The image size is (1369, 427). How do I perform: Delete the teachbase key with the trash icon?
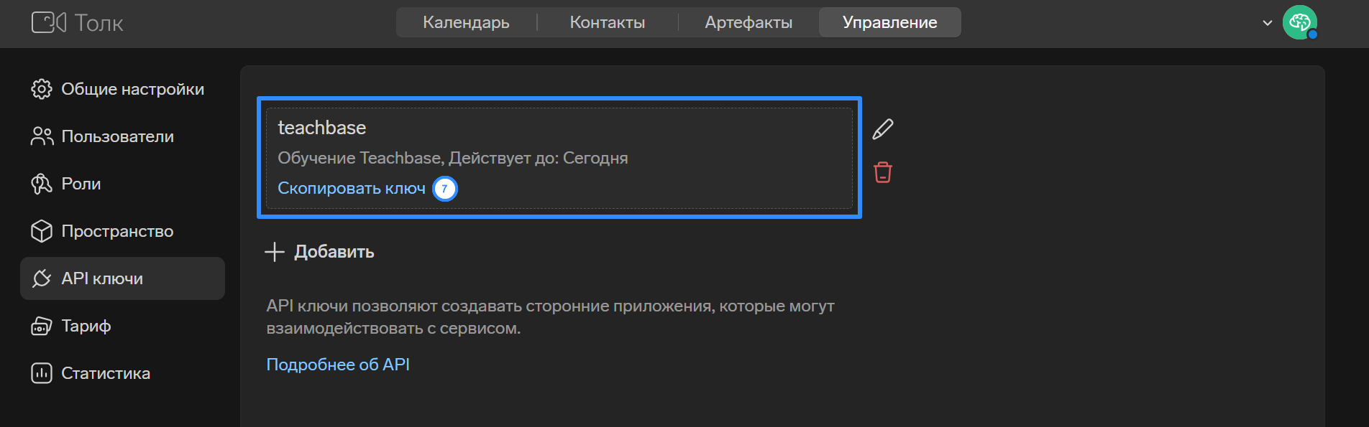point(883,172)
